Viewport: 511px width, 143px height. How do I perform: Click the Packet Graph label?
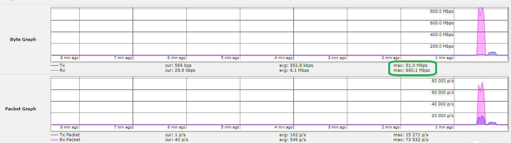click(x=21, y=109)
